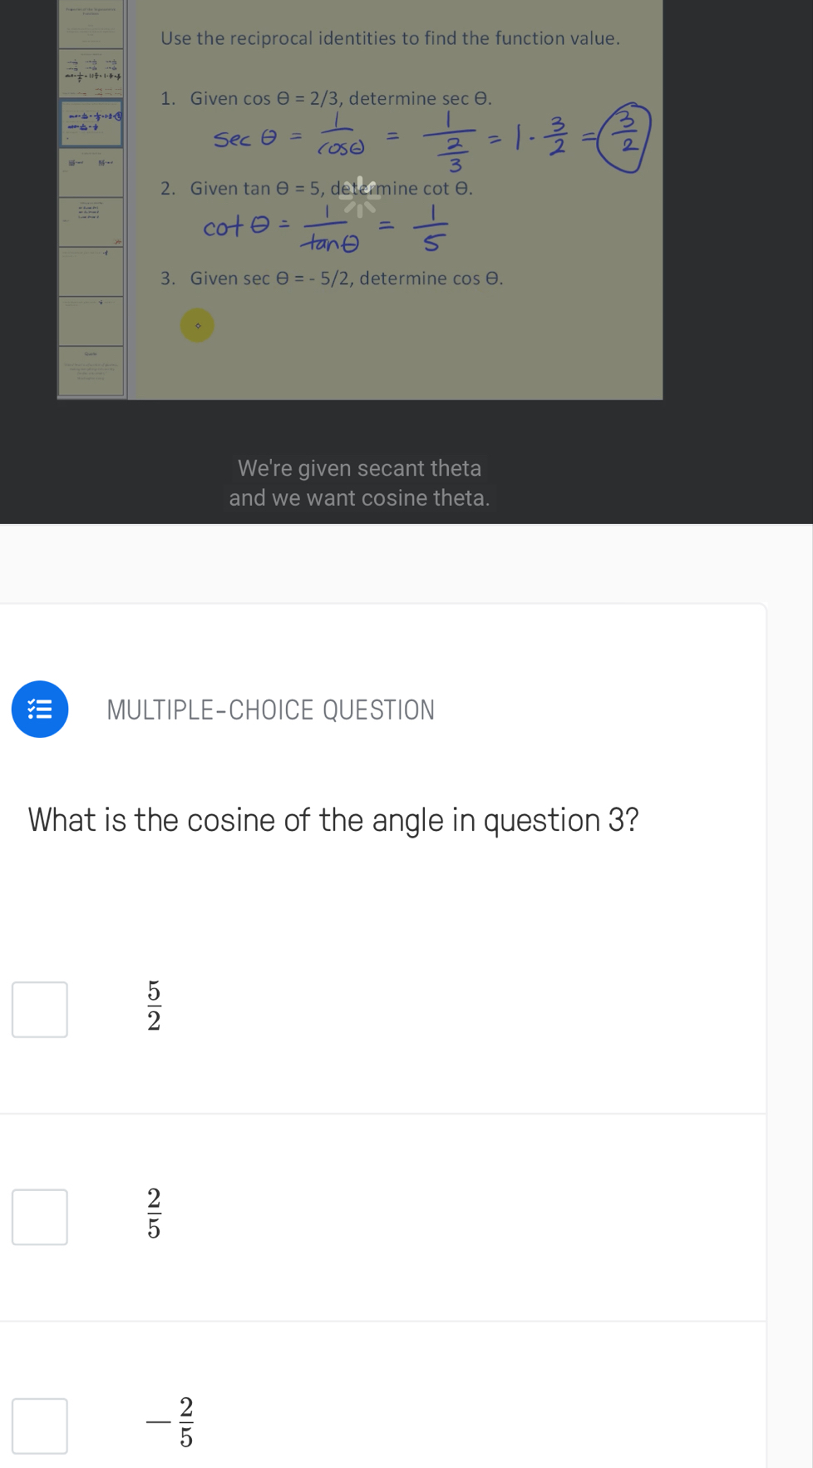The height and width of the screenshot is (1468, 813).
Task: Select the positive 2/5 answer fraction
Action: pyautogui.click(x=154, y=1213)
